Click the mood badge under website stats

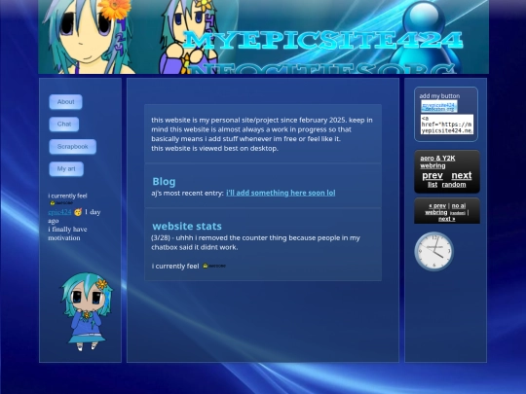click(214, 266)
